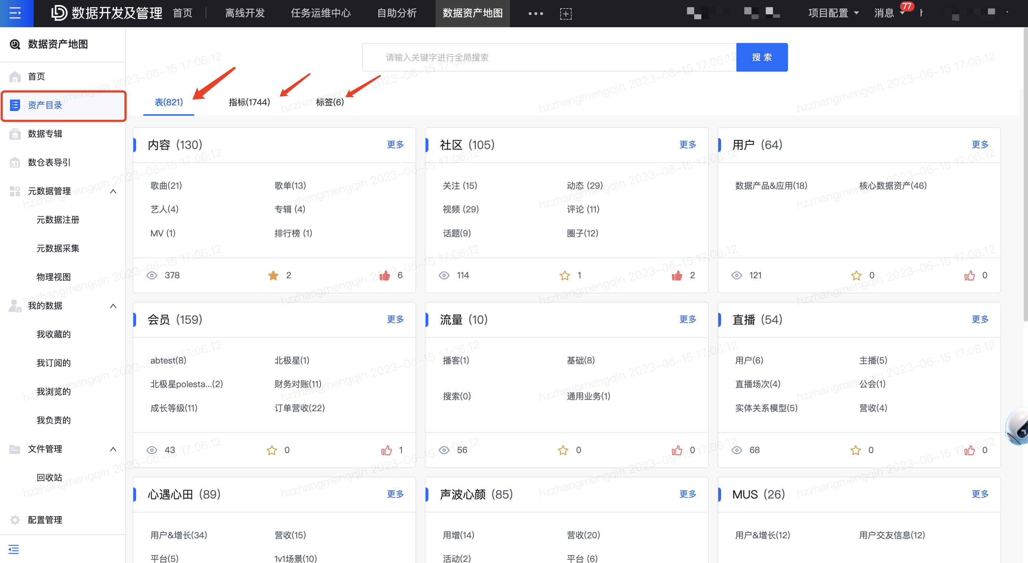Image resolution: width=1028 pixels, height=563 pixels.
Task: Click the eye views icon on 内容 card
Action: [152, 275]
